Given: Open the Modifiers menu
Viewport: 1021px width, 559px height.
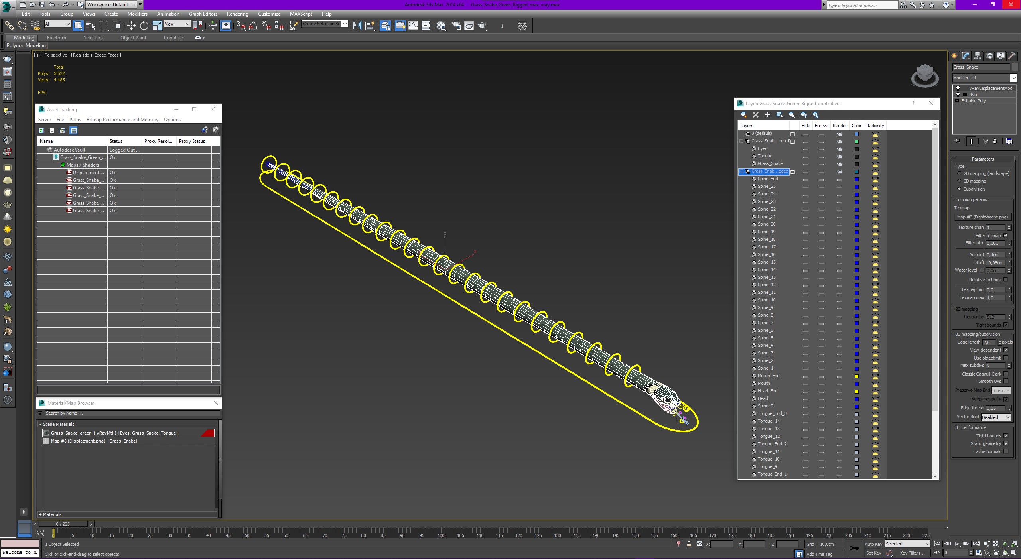Looking at the screenshot, I should (137, 14).
